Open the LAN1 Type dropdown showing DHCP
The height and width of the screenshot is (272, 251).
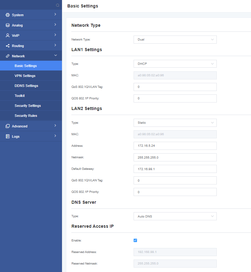(x=175, y=64)
